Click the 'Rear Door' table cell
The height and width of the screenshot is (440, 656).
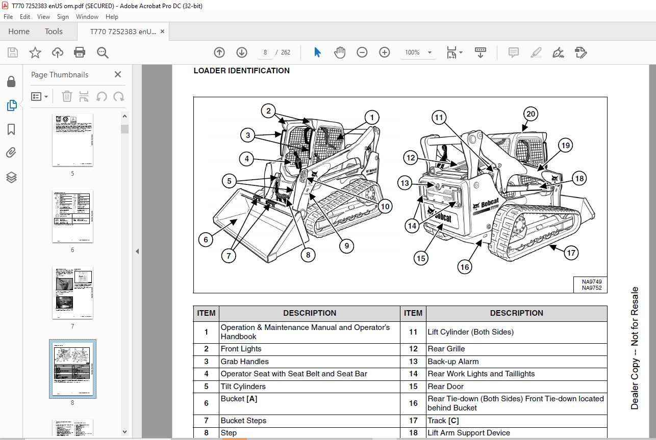pos(516,387)
